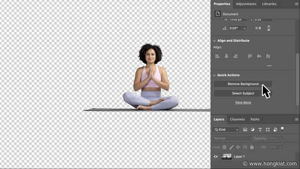Filter layers by shape layers
Image resolution: width=300 pixels, height=169 pixels.
(268, 130)
